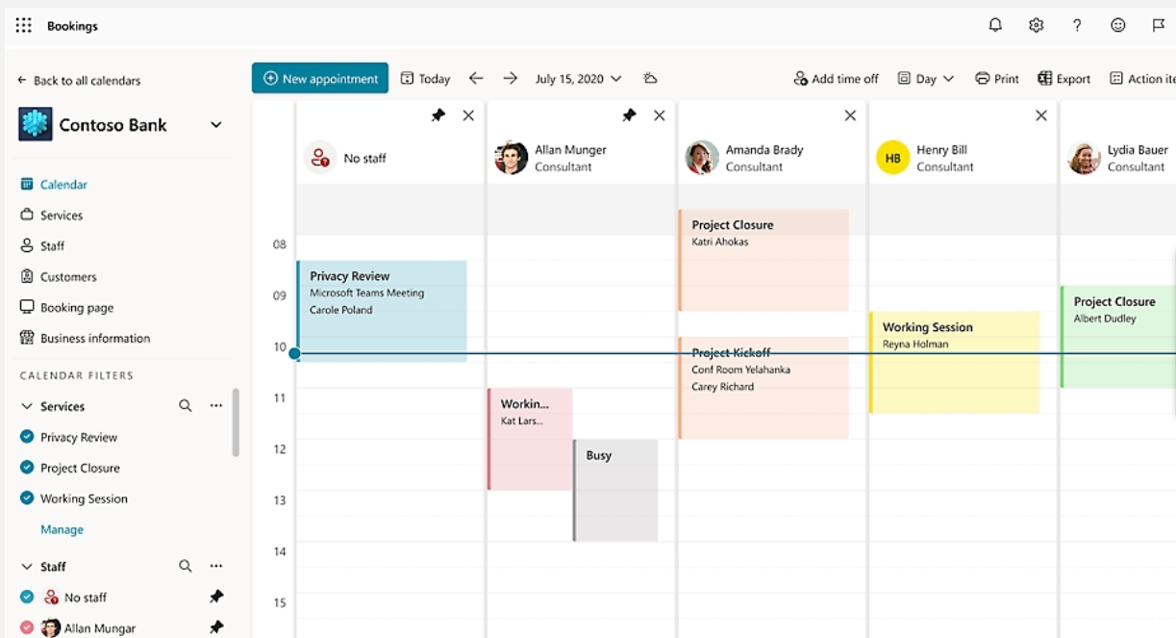Open the Staff page
Image resolution: width=1176 pixels, height=638 pixels.
tap(42, 245)
